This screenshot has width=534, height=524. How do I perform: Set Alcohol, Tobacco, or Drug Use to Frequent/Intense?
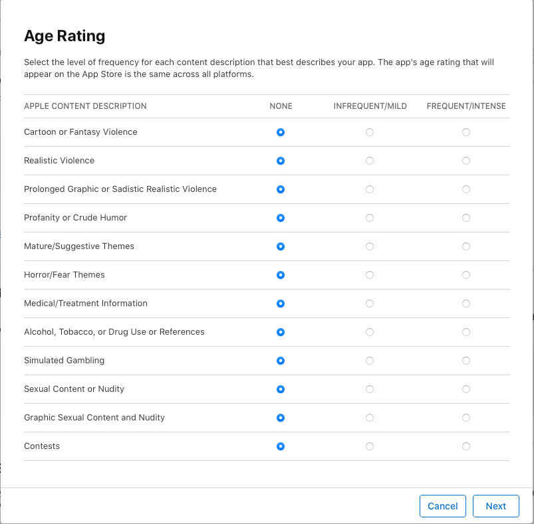[x=466, y=332]
